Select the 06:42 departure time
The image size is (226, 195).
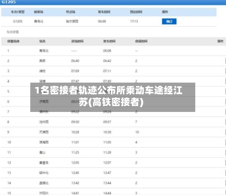107,61
